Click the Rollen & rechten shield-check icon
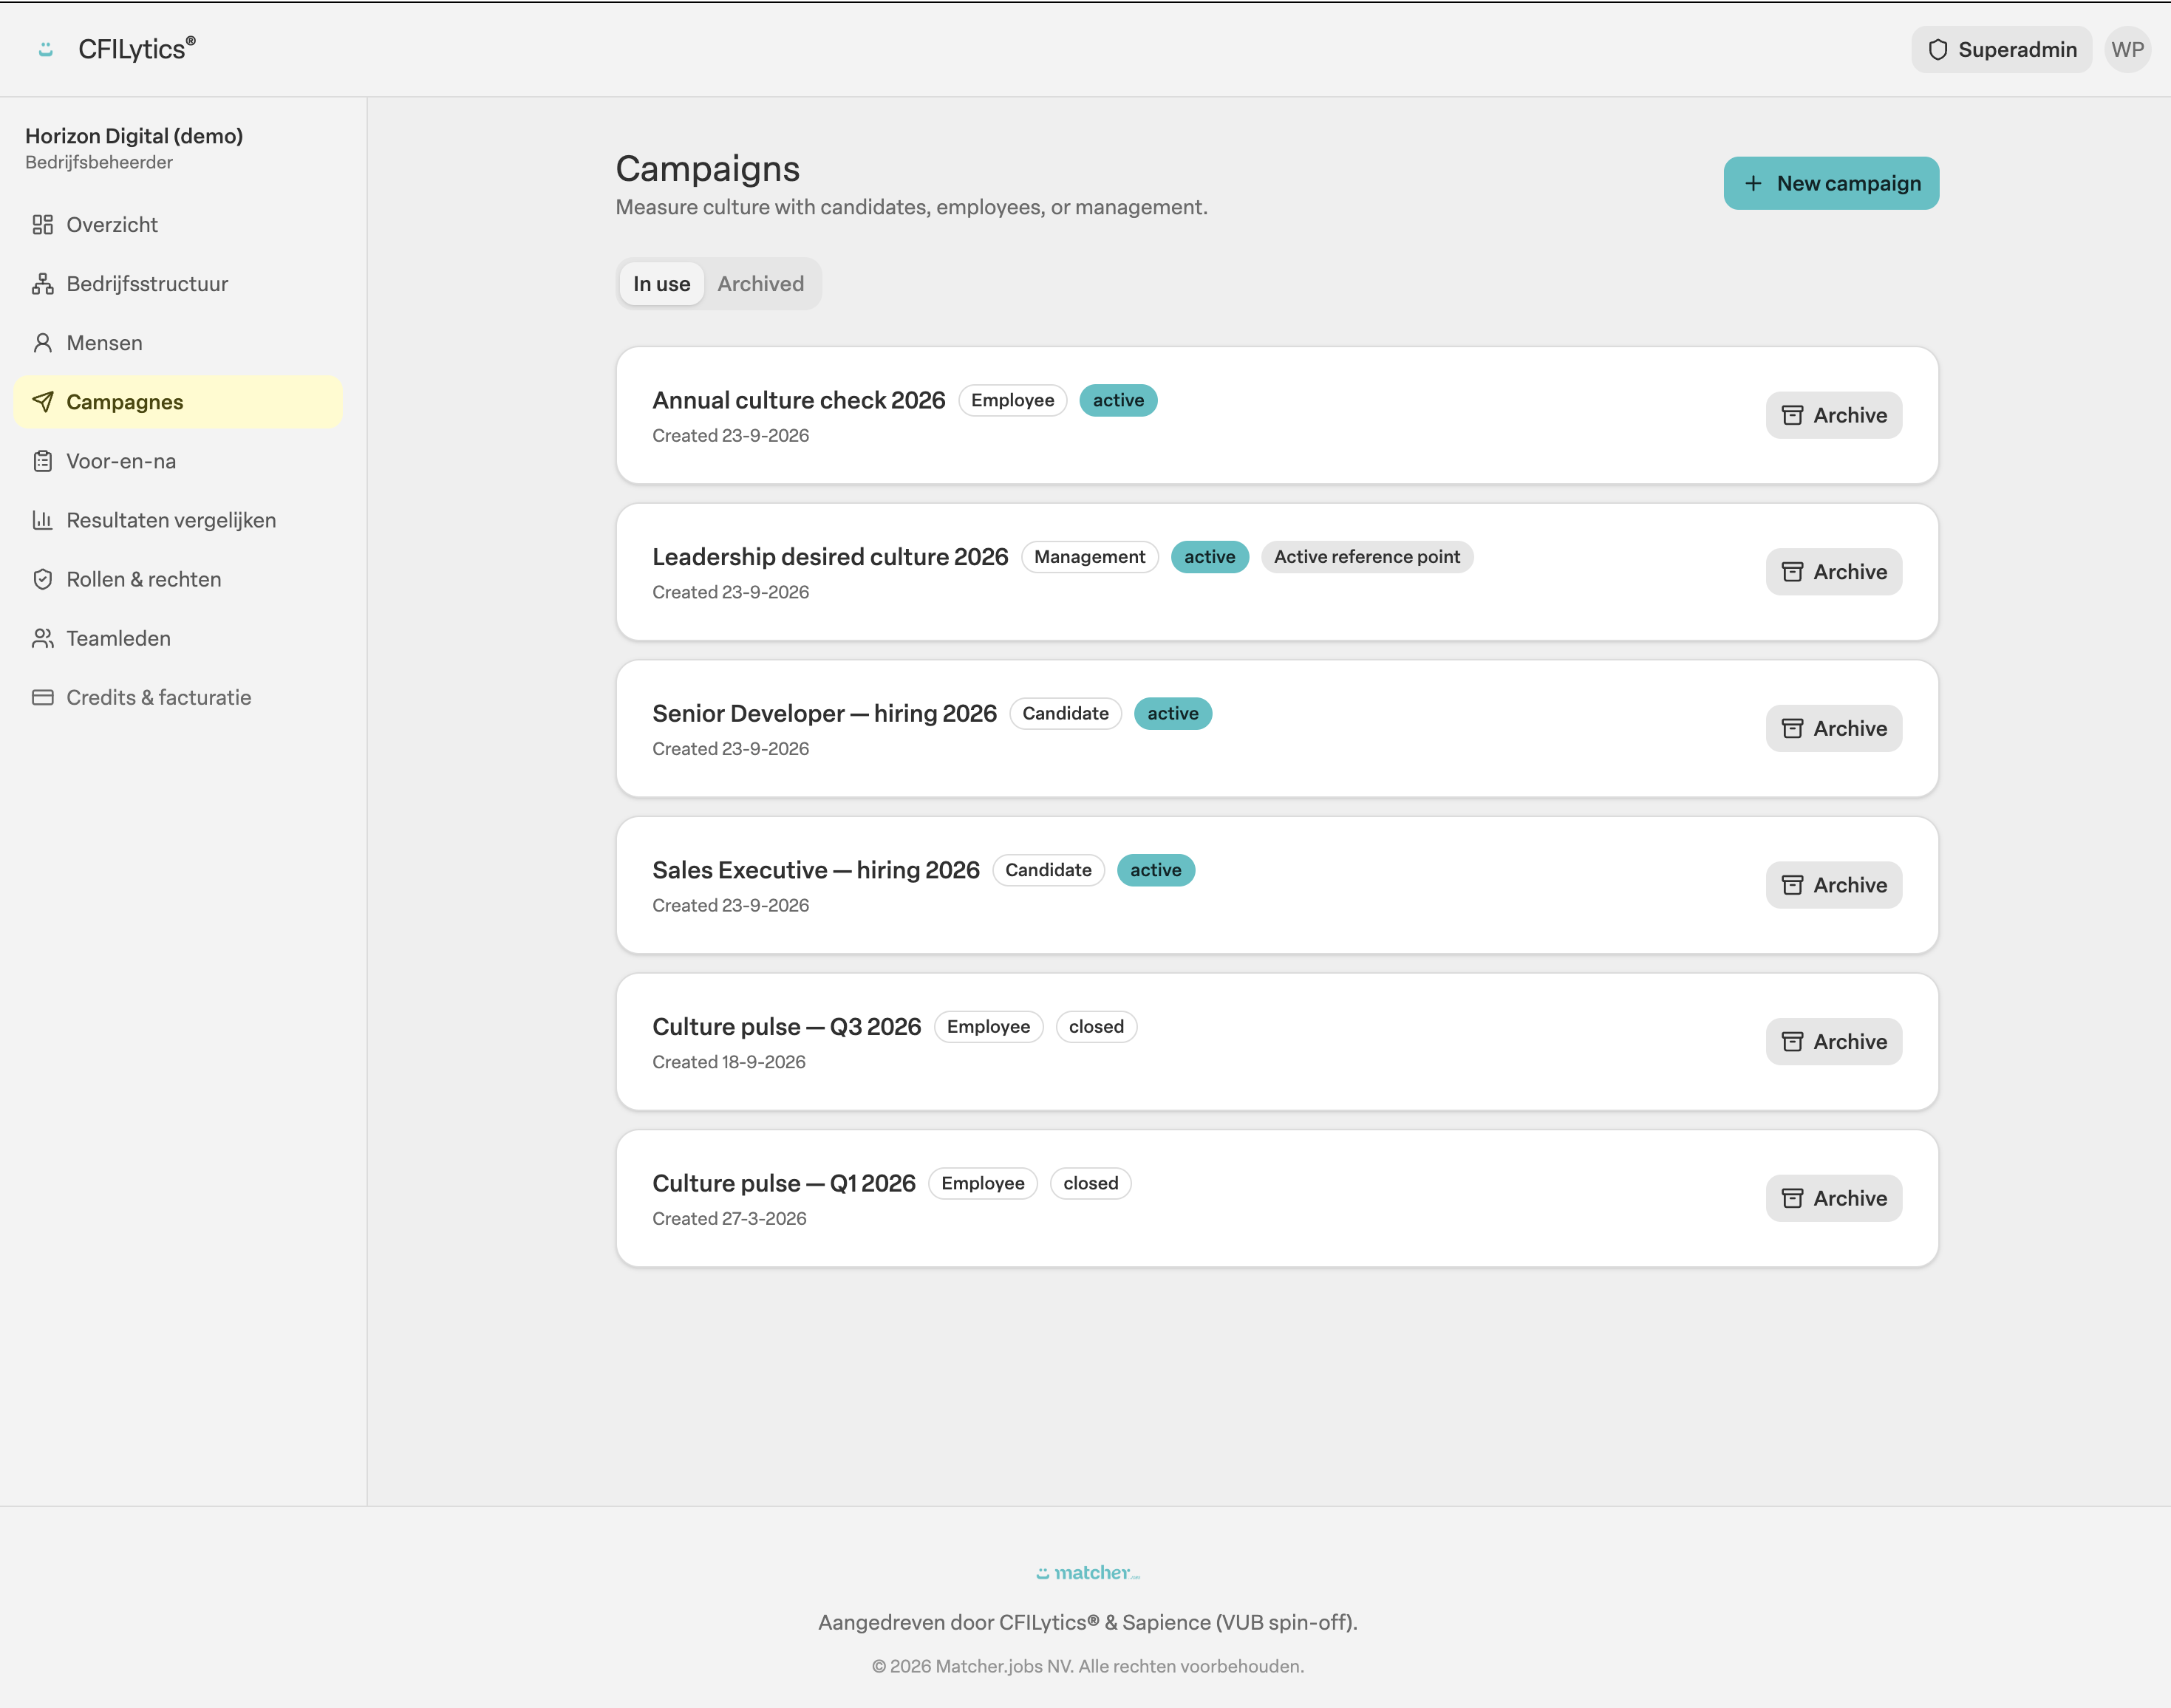The width and height of the screenshot is (2171, 1708). coord(42,579)
